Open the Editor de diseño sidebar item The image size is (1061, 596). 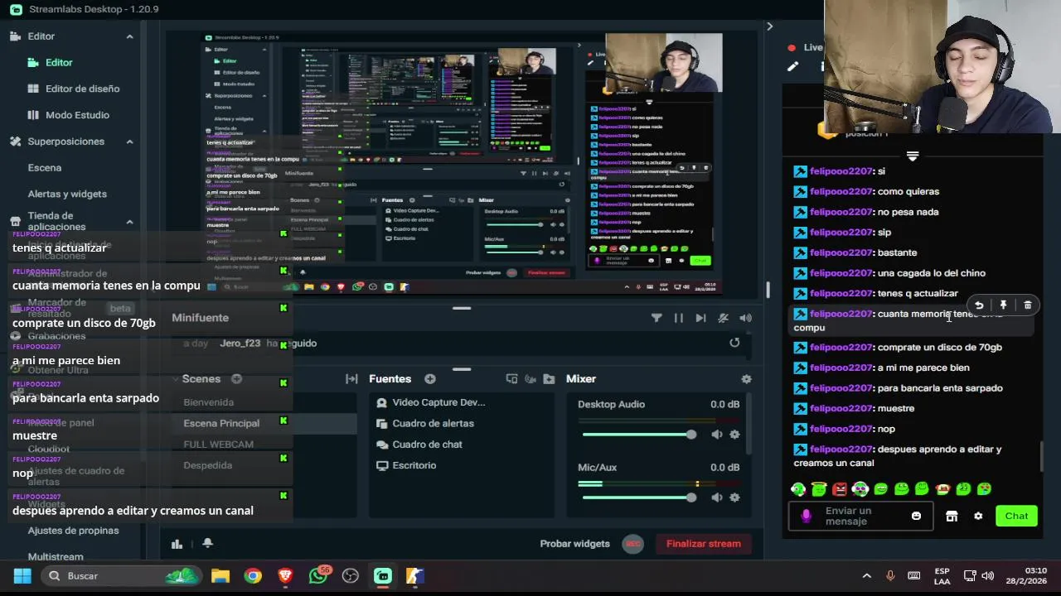click(x=73, y=89)
